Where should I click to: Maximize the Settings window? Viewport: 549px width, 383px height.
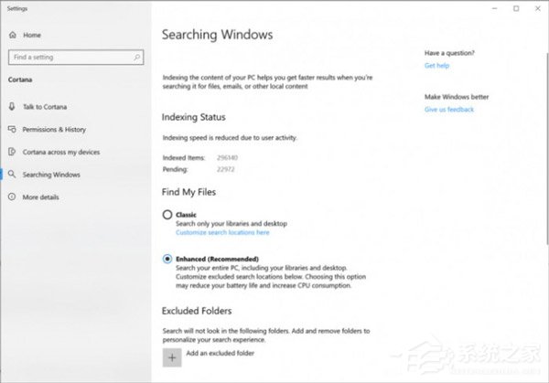click(x=516, y=8)
